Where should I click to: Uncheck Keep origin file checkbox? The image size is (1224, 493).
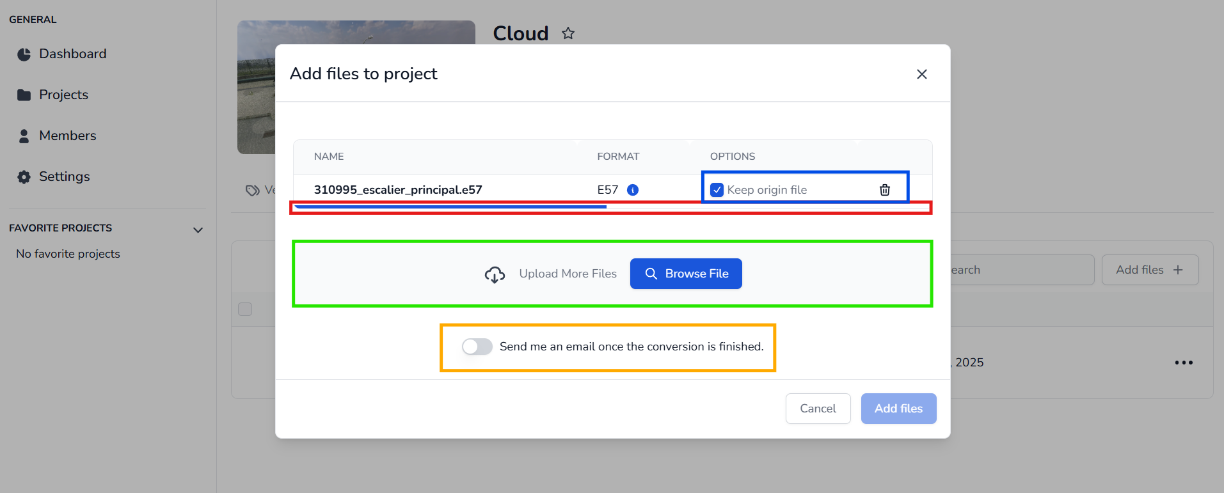[x=717, y=190]
